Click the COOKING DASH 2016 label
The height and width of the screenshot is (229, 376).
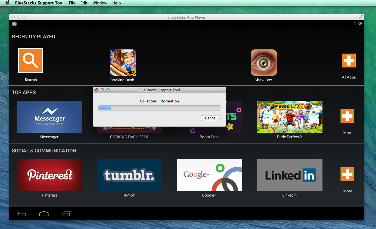pos(129,137)
